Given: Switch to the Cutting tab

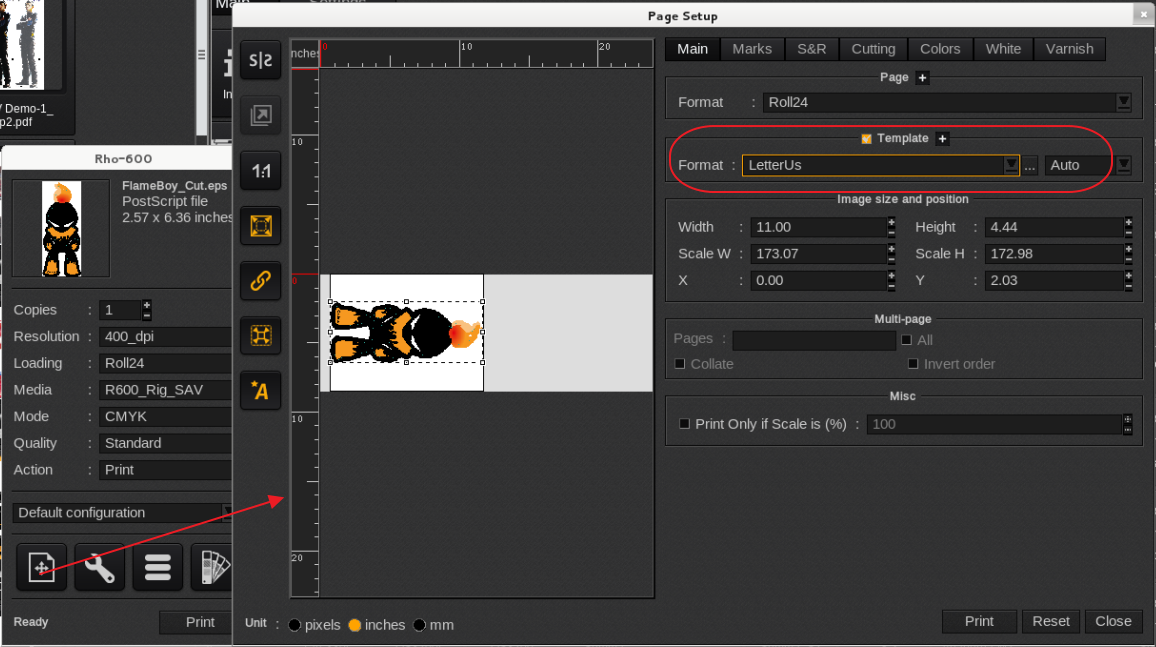Looking at the screenshot, I should [x=873, y=49].
